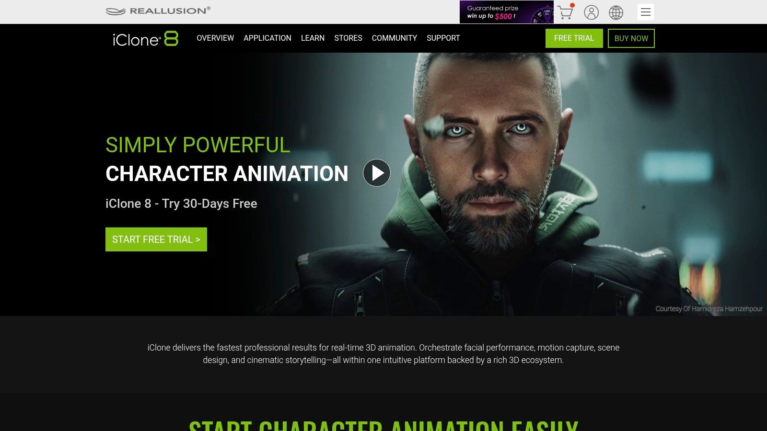Image resolution: width=767 pixels, height=431 pixels.
Task: Expand the APPLICATION navigation menu
Action: click(x=267, y=38)
